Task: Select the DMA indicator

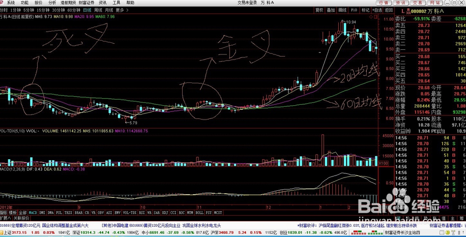Action: coord(50,213)
